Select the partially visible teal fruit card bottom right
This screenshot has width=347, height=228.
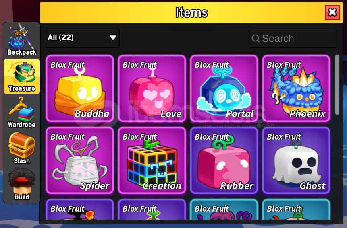(296, 210)
